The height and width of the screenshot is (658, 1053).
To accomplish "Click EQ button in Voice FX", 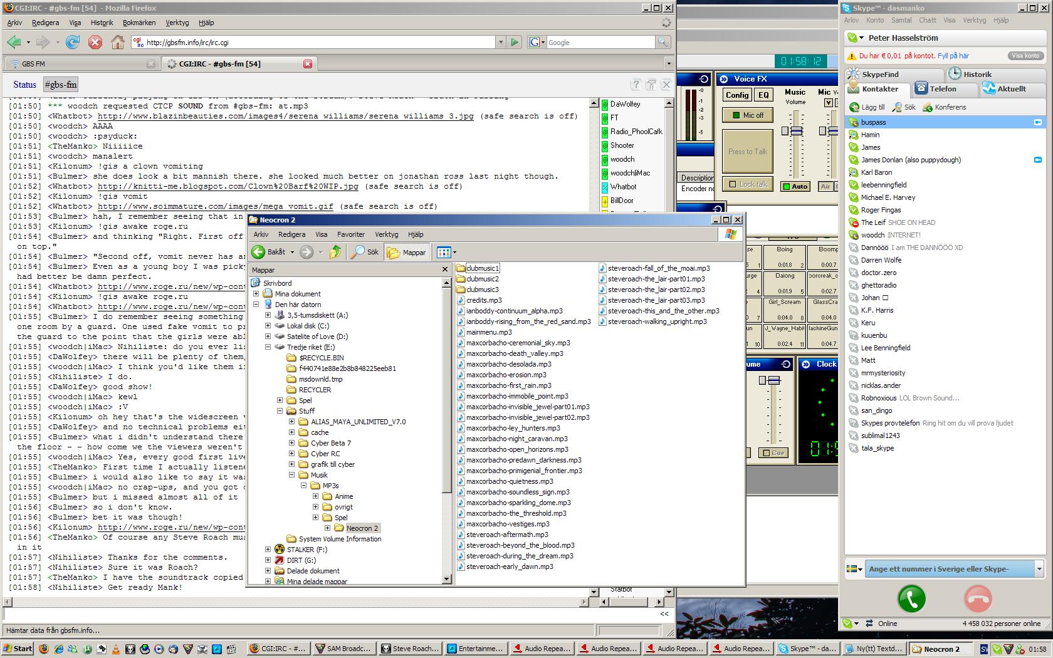I will [x=763, y=95].
